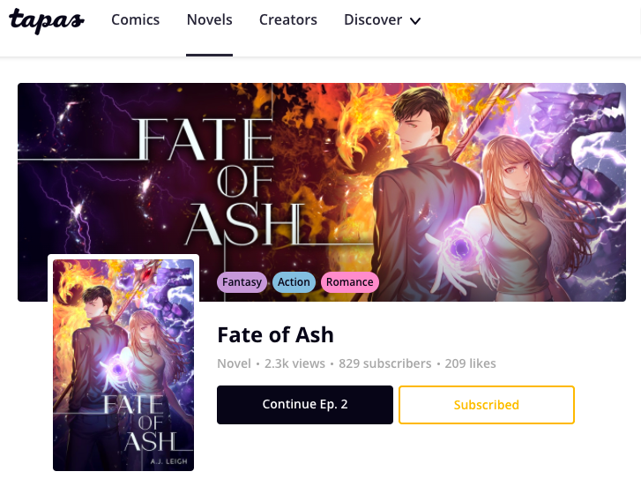
Task: Select the purple Fantasy genre tag
Action: [x=242, y=282]
